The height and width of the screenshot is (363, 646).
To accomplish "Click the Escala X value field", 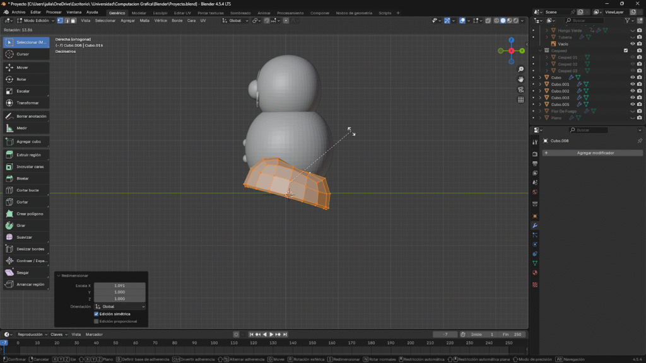I will 119,285.
